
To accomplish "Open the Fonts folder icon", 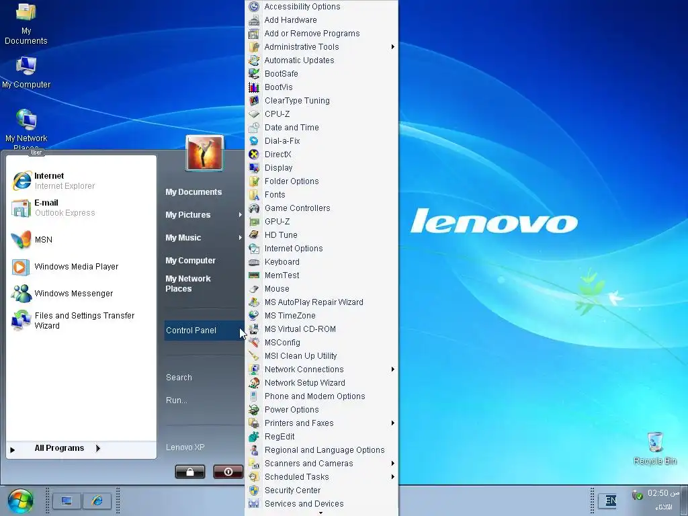I will click(x=253, y=195).
